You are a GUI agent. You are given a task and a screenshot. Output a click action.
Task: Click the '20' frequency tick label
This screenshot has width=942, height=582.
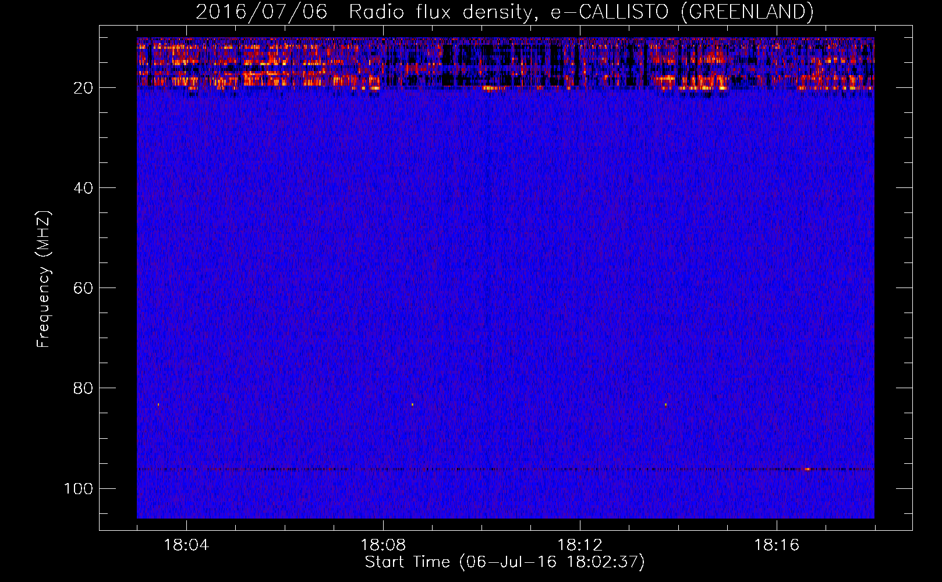[x=83, y=88]
